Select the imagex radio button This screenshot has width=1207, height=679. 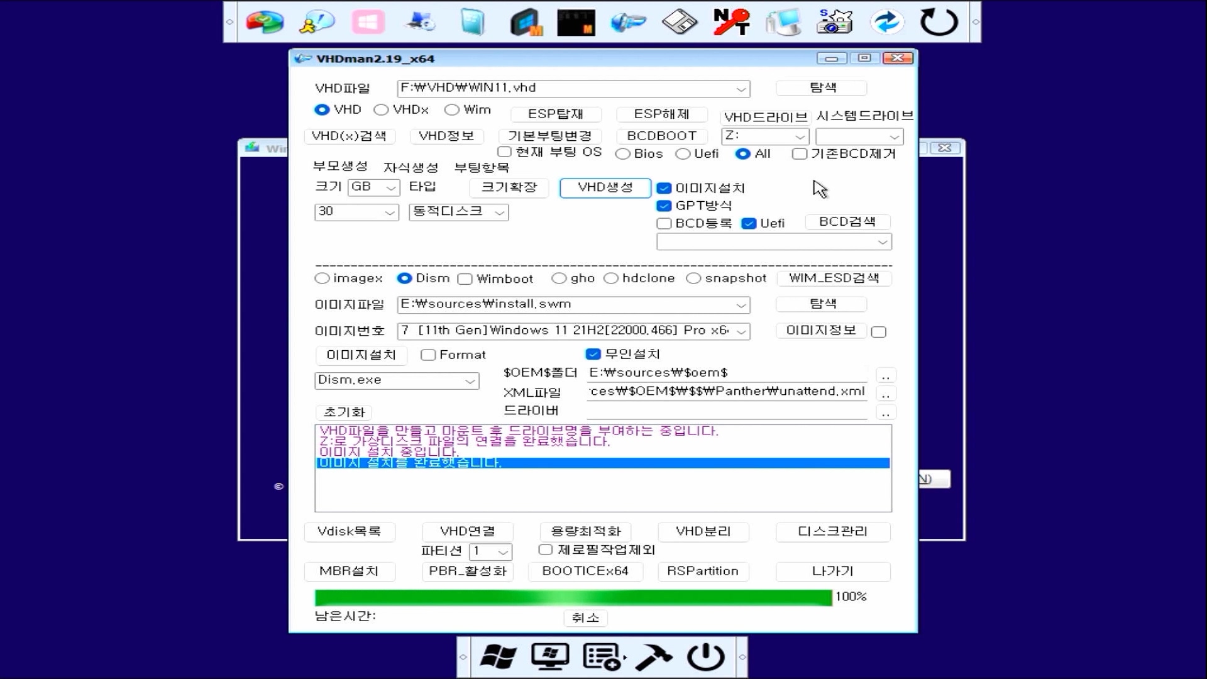(322, 278)
